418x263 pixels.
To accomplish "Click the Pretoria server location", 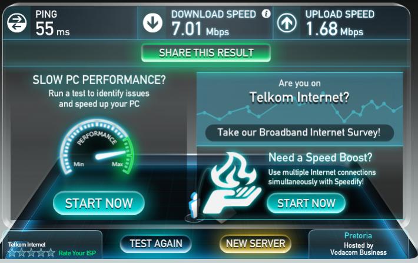I will click(358, 235).
